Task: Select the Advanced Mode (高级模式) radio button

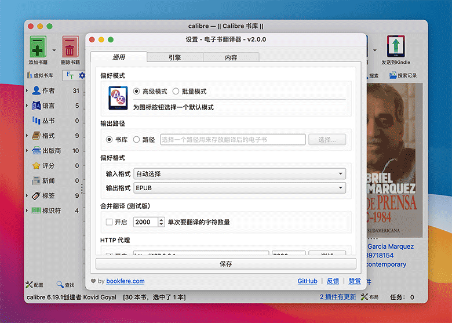Action: 136,92
